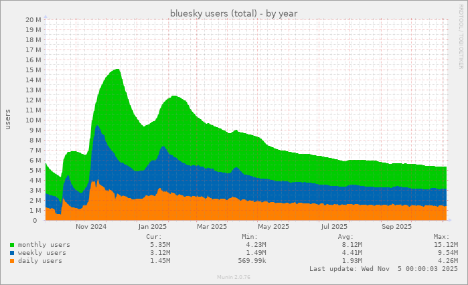Click daily users maximum value 4.26M
The image size is (468, 285).
448,261
